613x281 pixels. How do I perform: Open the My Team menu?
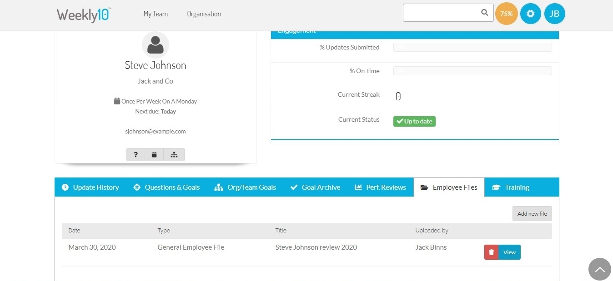click(x=156, y=14)
